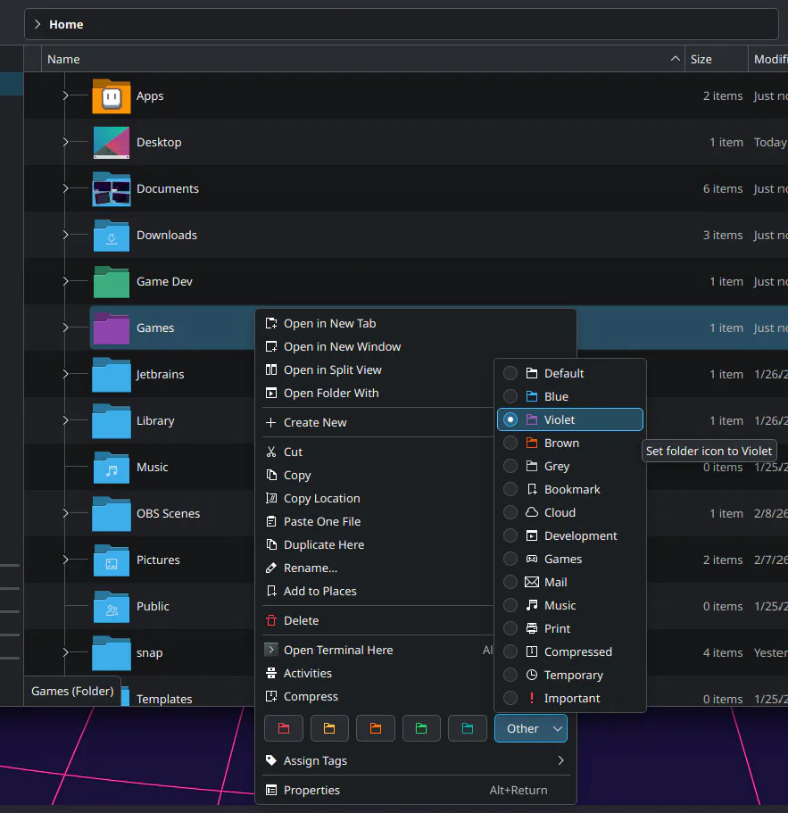Viewport: 788px width, 813px height.
Task: Set folder color to orange swatch
Action: [376, 728]
